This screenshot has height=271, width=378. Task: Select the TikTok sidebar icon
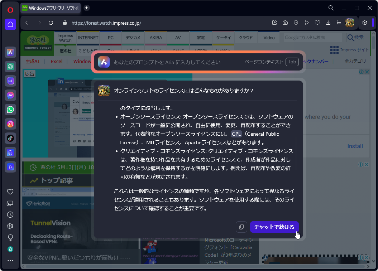pos(10,138)
